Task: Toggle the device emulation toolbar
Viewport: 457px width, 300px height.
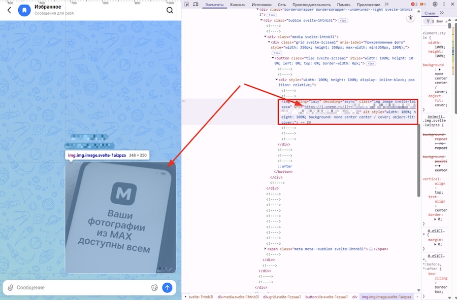Action: point(196,4)
